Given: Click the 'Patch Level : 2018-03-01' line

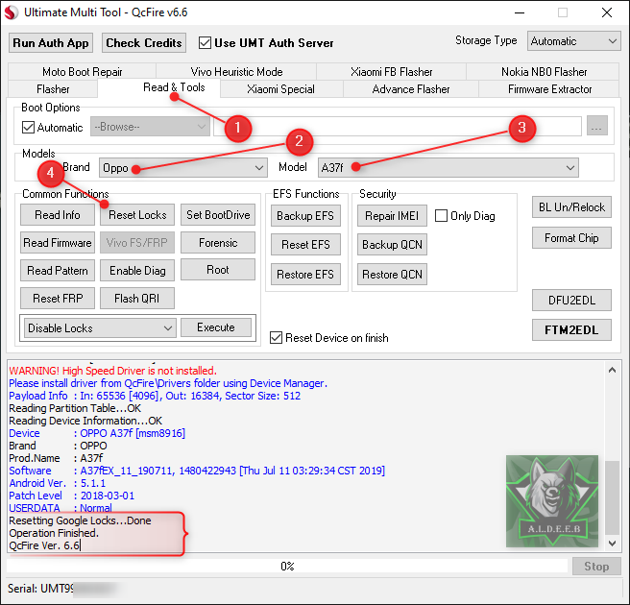Looking at the screenshot, I should coord(71,496).
